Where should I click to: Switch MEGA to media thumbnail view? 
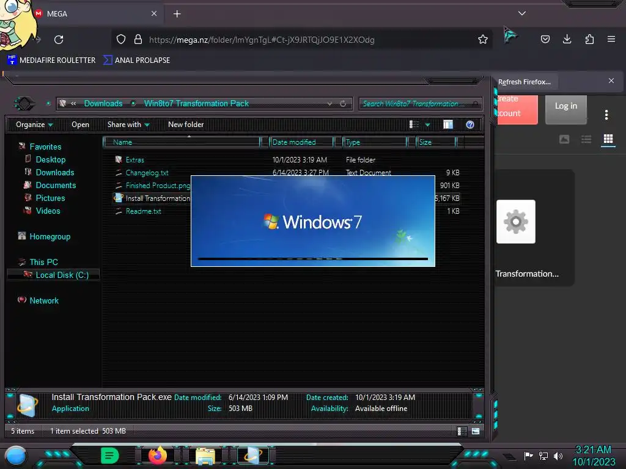click(564, 139)
